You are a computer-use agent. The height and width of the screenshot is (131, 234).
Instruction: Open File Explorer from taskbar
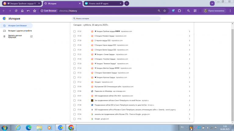(x=39, y=128)
